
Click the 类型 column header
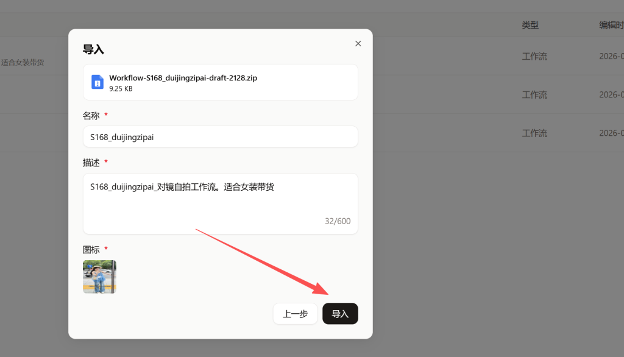(x=530, y=25)
